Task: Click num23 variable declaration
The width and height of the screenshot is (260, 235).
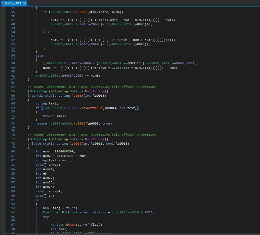Action: coord(48,183)
